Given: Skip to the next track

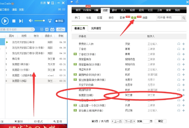Looking at the screenshot, I should (21, 21).
